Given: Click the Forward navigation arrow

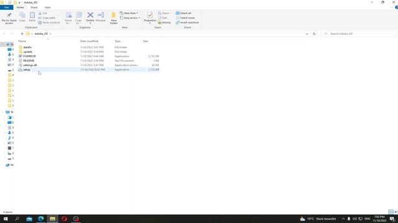Looking at the screenshot, I should tap(11, 34).
